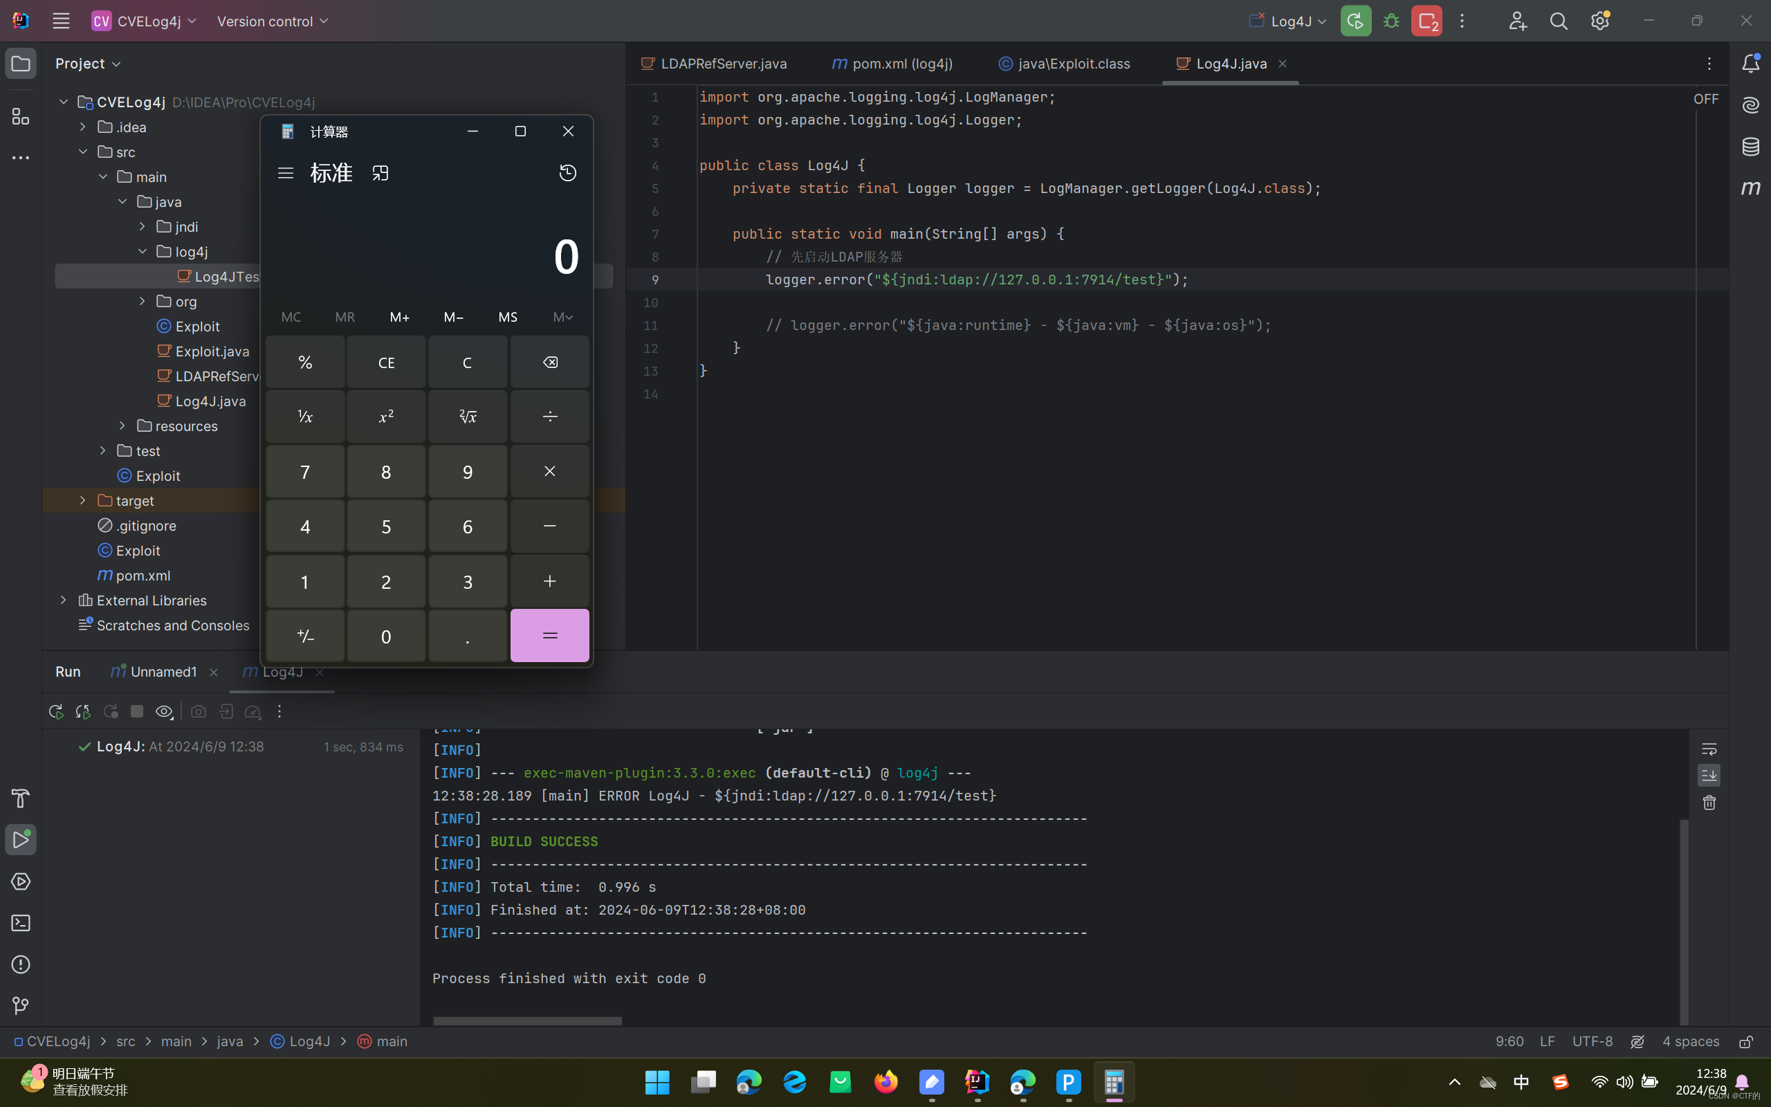Open the calculator navigation hamburger menu
The width and height of the screenshot is (1771, 1107).
tap(286, 173)
